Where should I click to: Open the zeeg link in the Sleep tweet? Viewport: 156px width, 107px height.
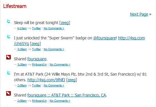point(65,23)
